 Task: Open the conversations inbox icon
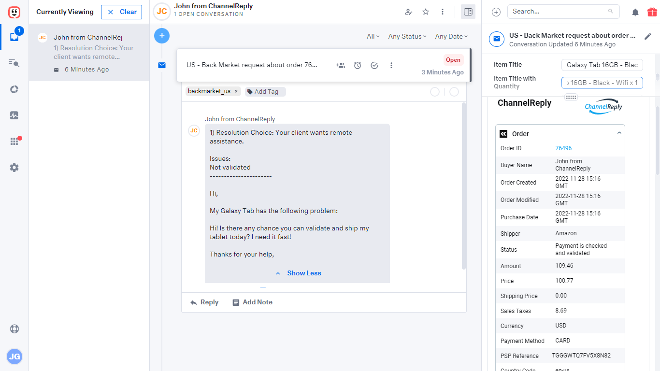[14, 37]
